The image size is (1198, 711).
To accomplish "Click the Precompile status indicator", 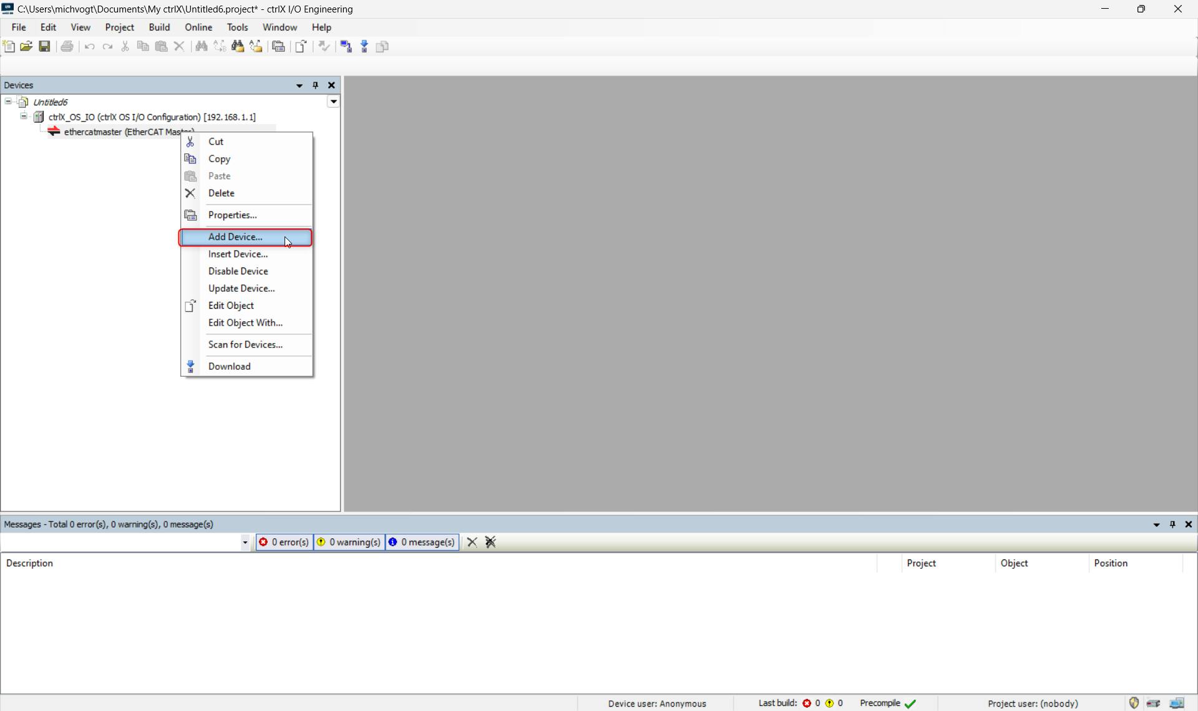I will point(887,703).
